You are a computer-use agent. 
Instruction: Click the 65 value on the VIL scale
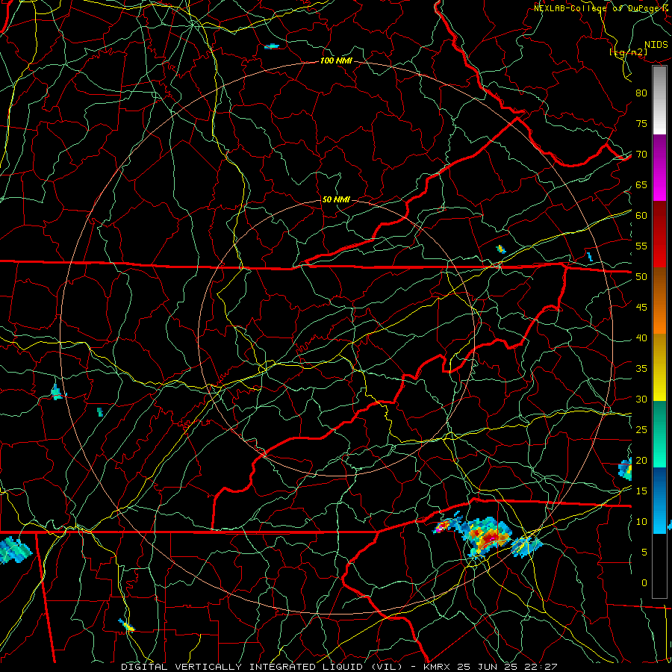641,185
